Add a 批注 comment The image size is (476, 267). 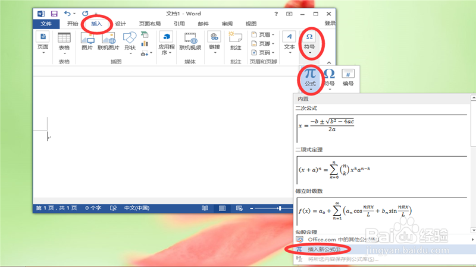click(236, 41)
